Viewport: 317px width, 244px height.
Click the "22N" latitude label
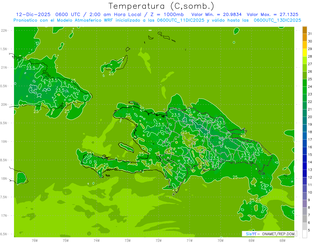[x=4, y=31]
